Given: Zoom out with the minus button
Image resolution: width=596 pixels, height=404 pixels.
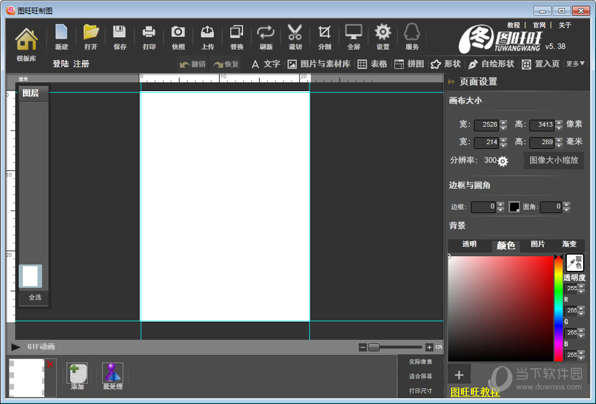Looking at the screenshot, I should tap(363, 347).
